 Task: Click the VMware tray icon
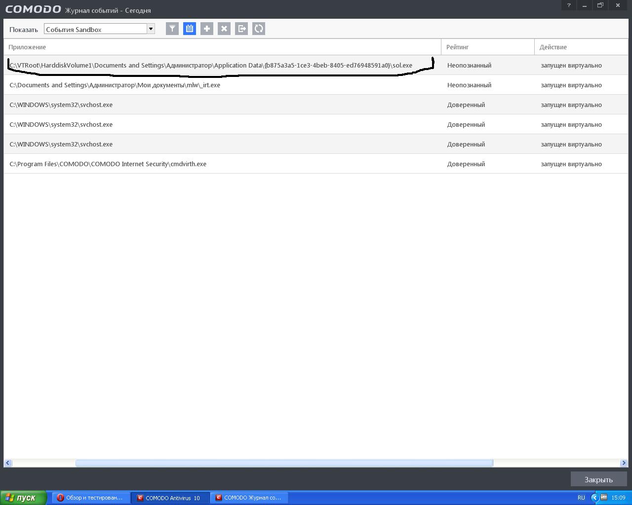point(604,498)
